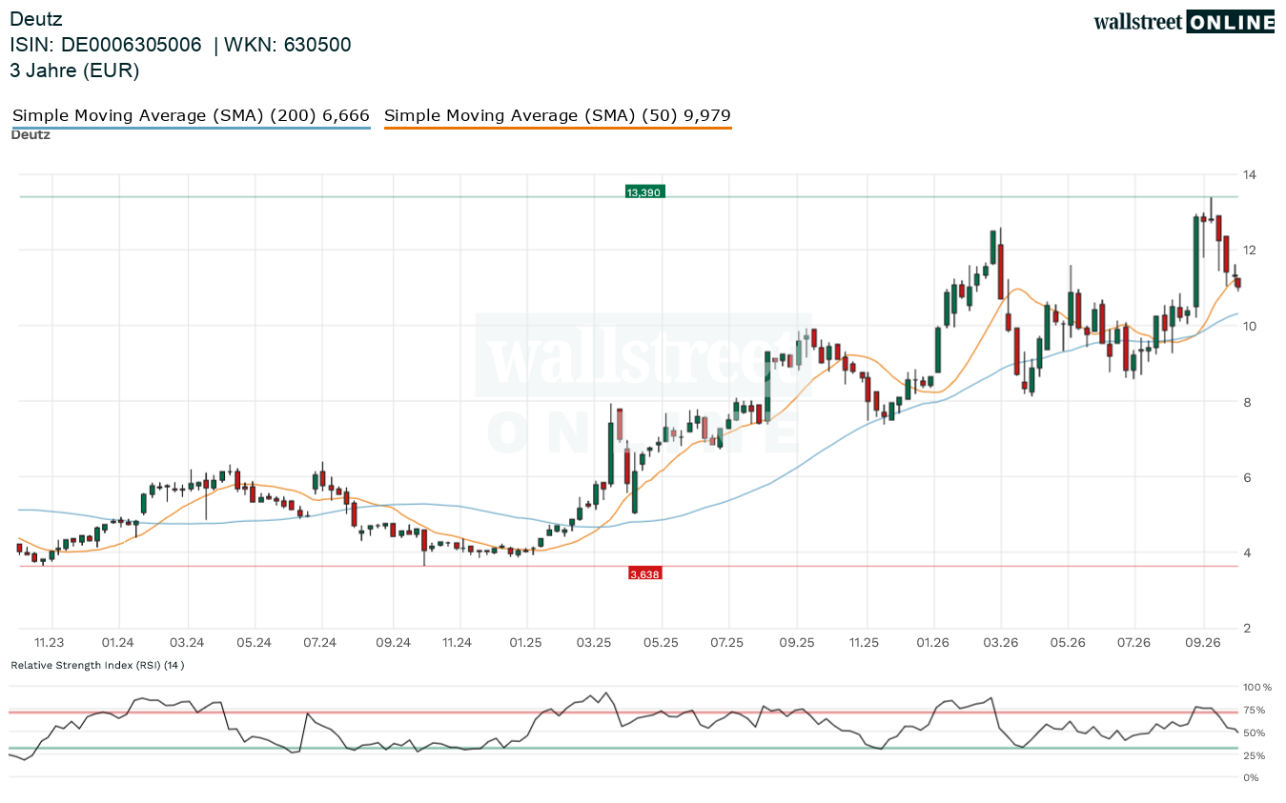
Task: Click the 09.26 date axis label
Action: click(x=1203, y=643)
